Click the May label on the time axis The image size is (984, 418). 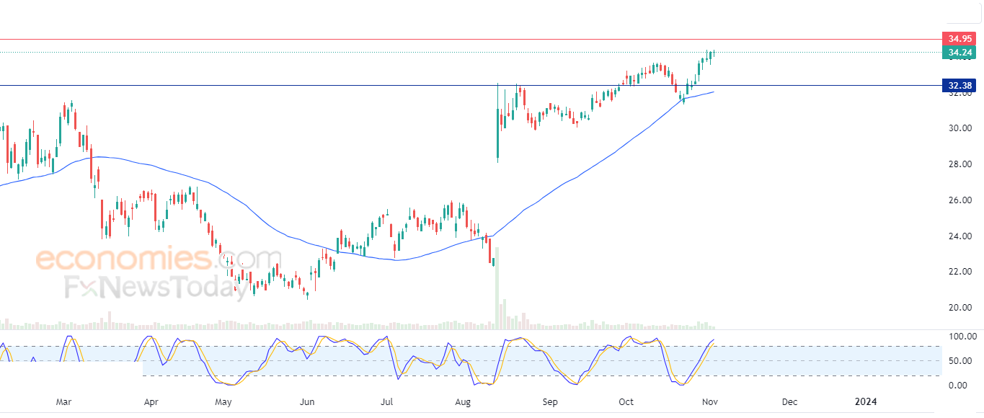[223, 401]
